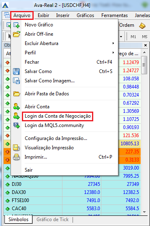Expand the Perfil submenu arrow
This screenshot has width=150, height=226.
(113, 53)
